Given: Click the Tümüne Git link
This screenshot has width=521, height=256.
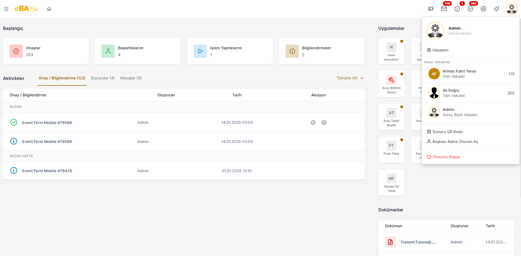Looking at the screenshot, I should click(x=350, y=78).
